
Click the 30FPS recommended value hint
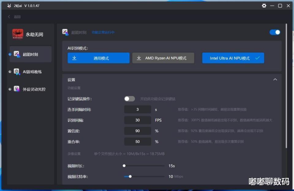pos(225,120)
